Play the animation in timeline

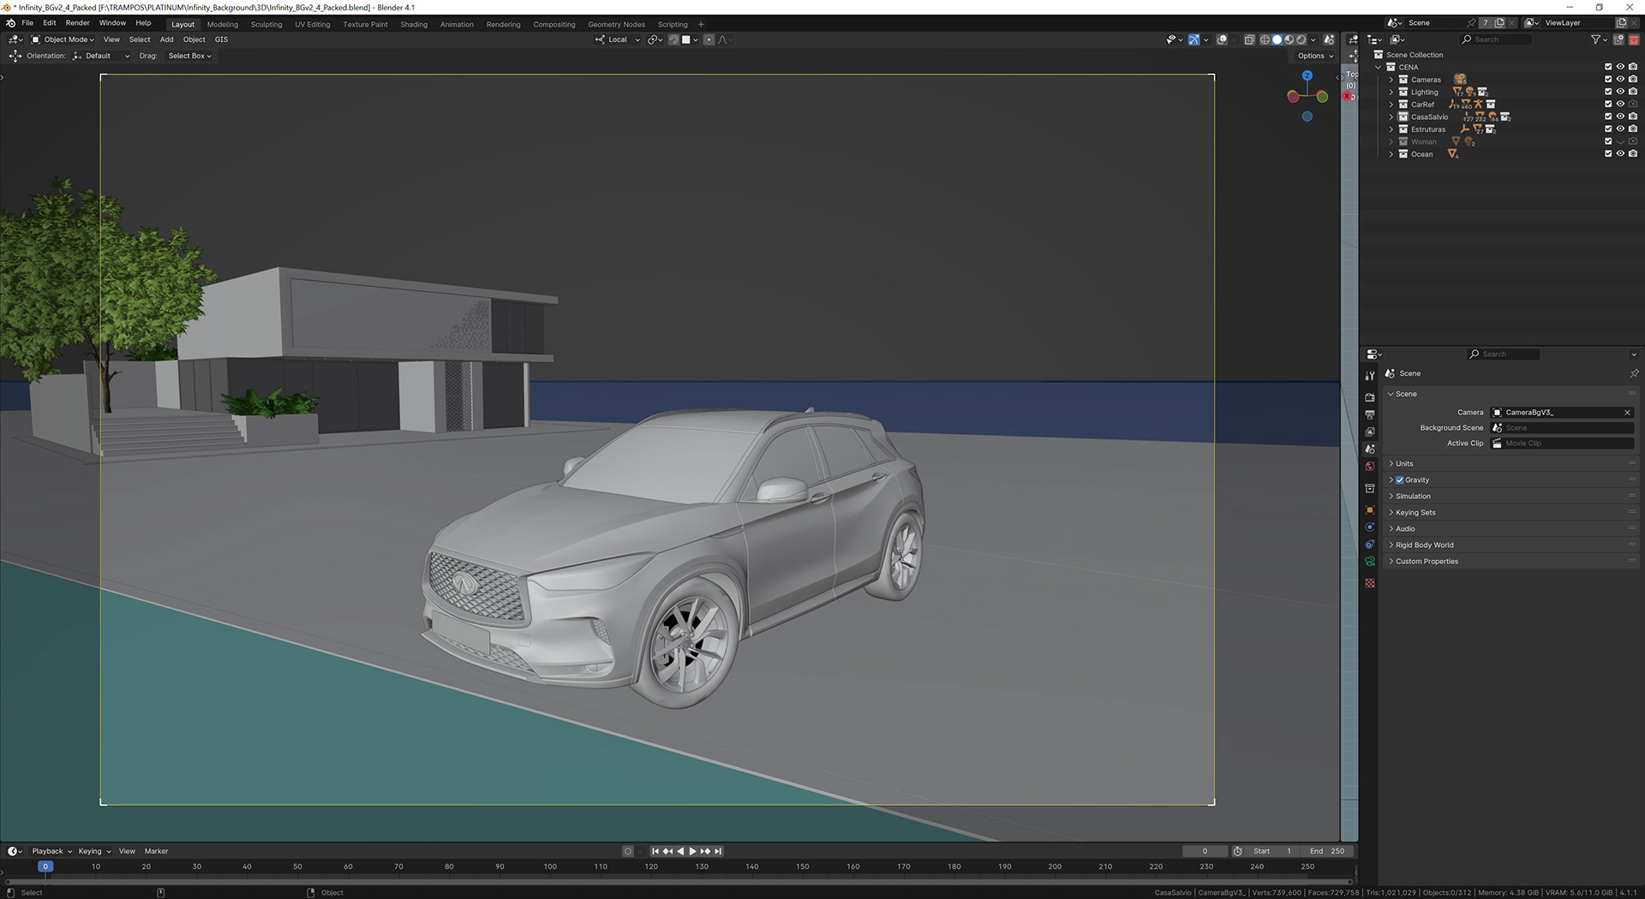(693, 851)
